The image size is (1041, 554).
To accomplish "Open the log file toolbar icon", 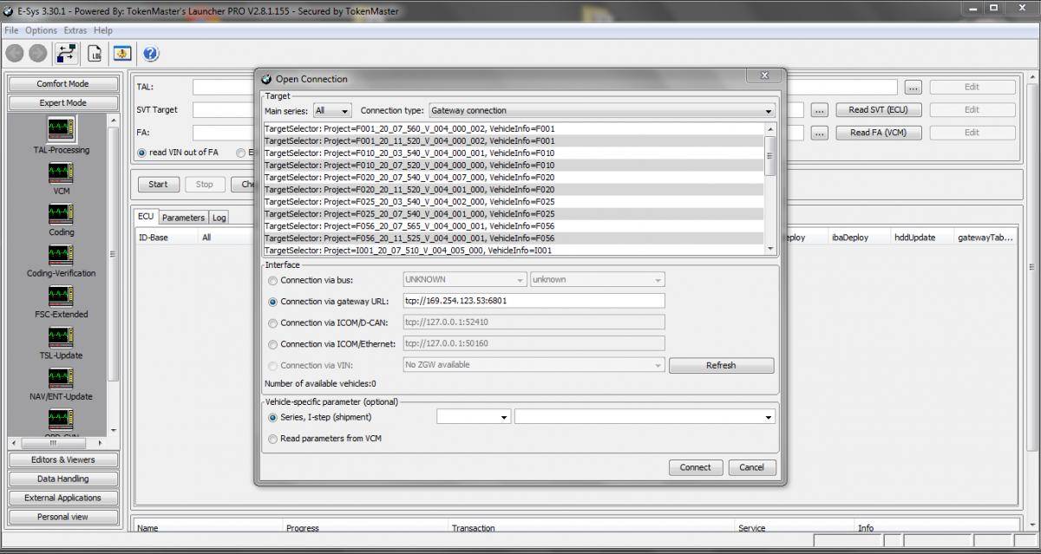I will pos(95,54).
